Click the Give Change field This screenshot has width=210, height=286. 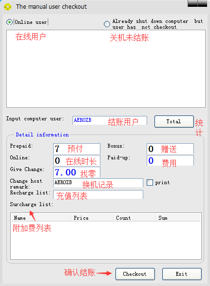pyautogui.click(x=76, y=172)
